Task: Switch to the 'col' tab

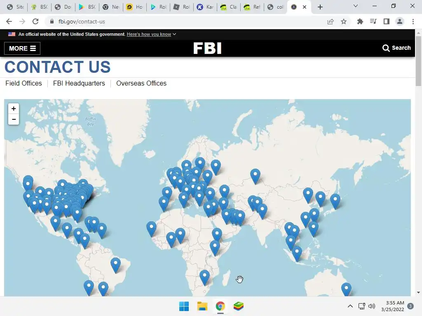Action: click(x=276, y=7)
